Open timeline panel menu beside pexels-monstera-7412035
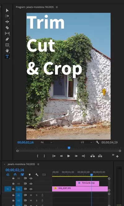This screenshot has height=206, width=124. (38, 164)
